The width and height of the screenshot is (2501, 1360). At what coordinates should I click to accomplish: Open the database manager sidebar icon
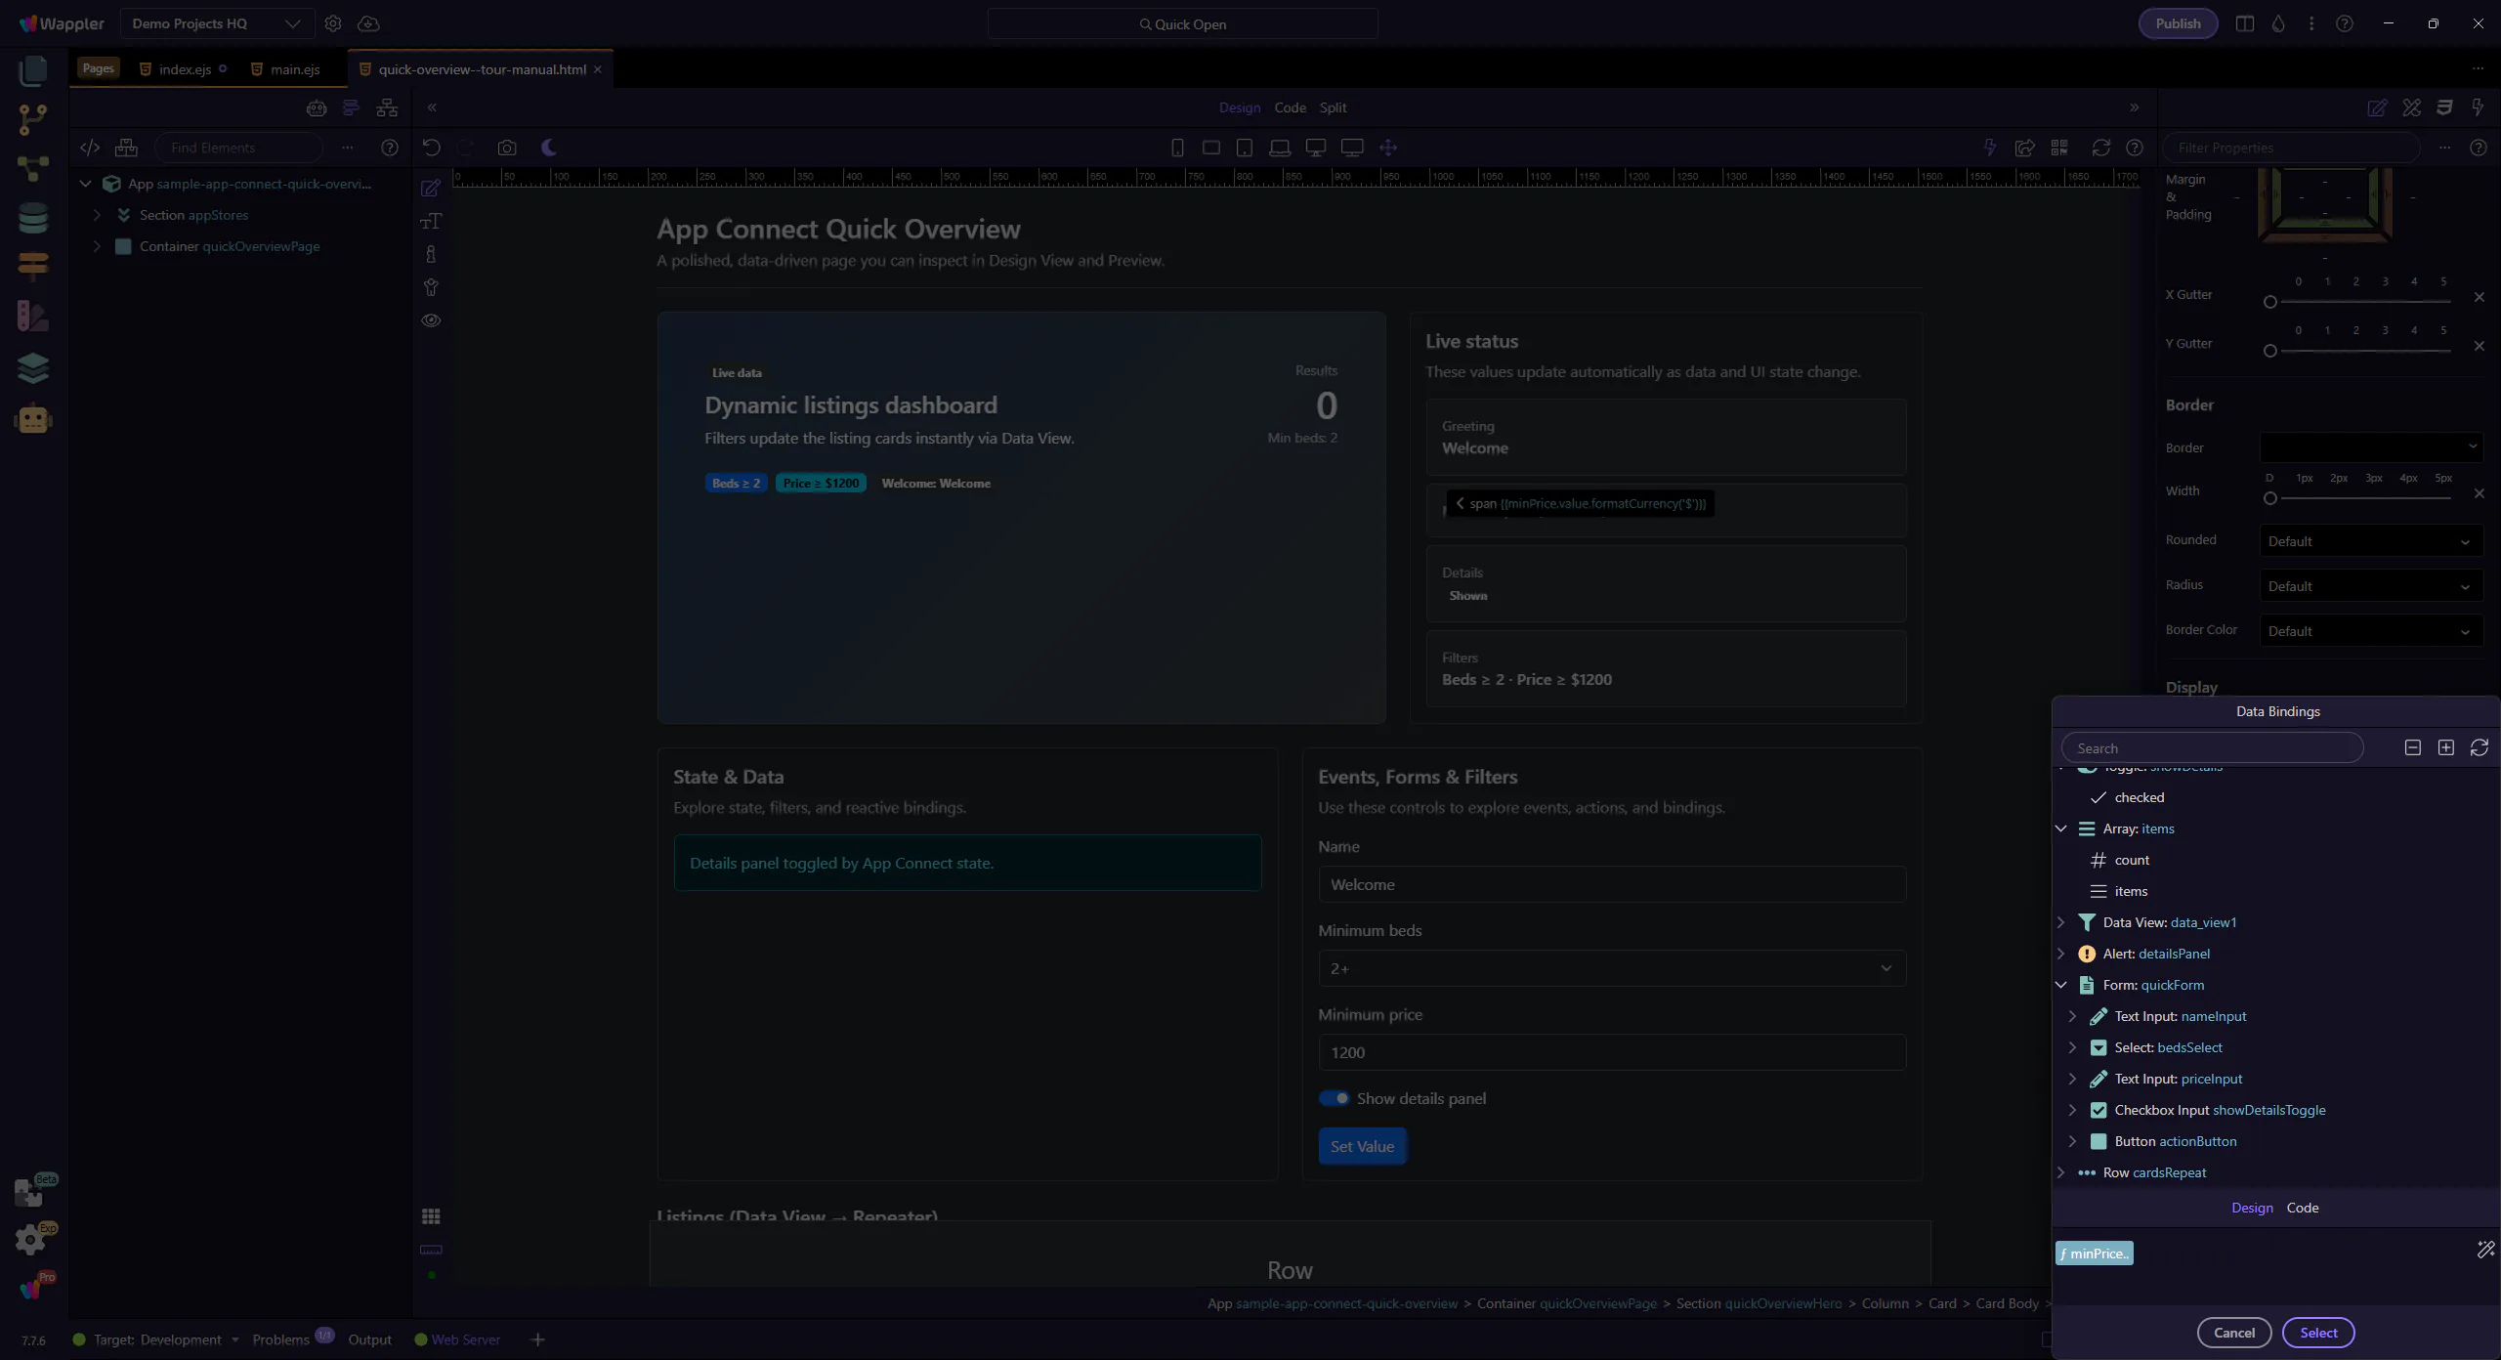click(x=32, y=217)
